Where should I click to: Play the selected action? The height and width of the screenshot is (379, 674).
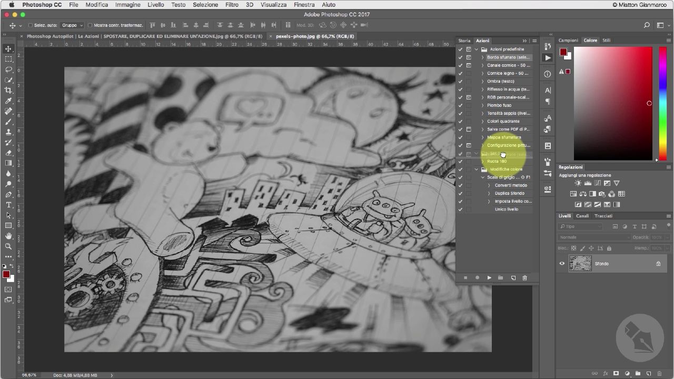coord(489,278)
